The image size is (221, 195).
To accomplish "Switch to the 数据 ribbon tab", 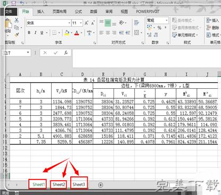I will (94, 12).
